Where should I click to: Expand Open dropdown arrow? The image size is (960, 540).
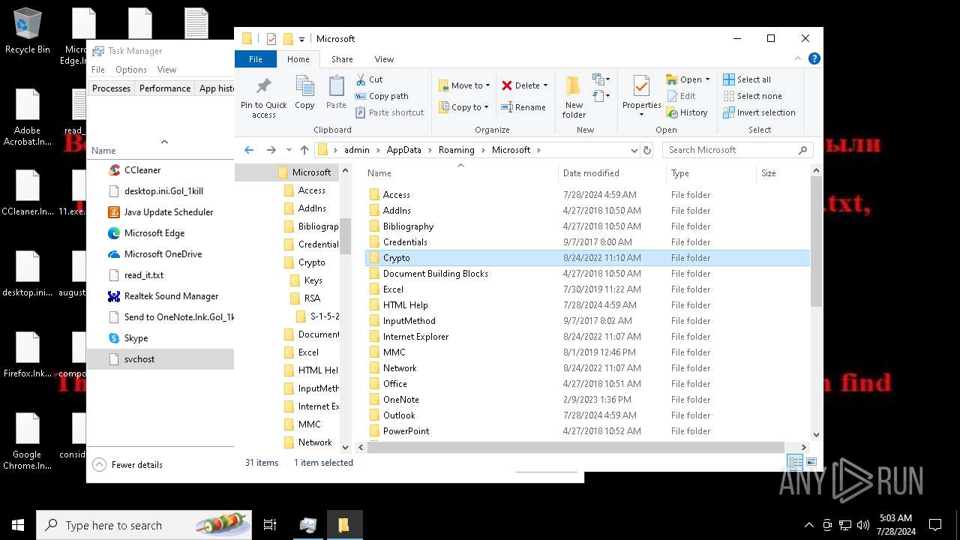point(707,79)
